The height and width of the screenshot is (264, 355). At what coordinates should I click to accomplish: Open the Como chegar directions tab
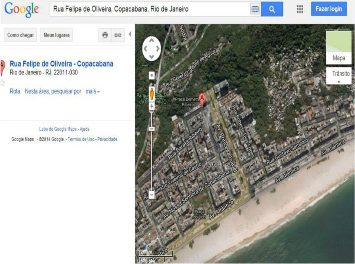click(21, 35)
